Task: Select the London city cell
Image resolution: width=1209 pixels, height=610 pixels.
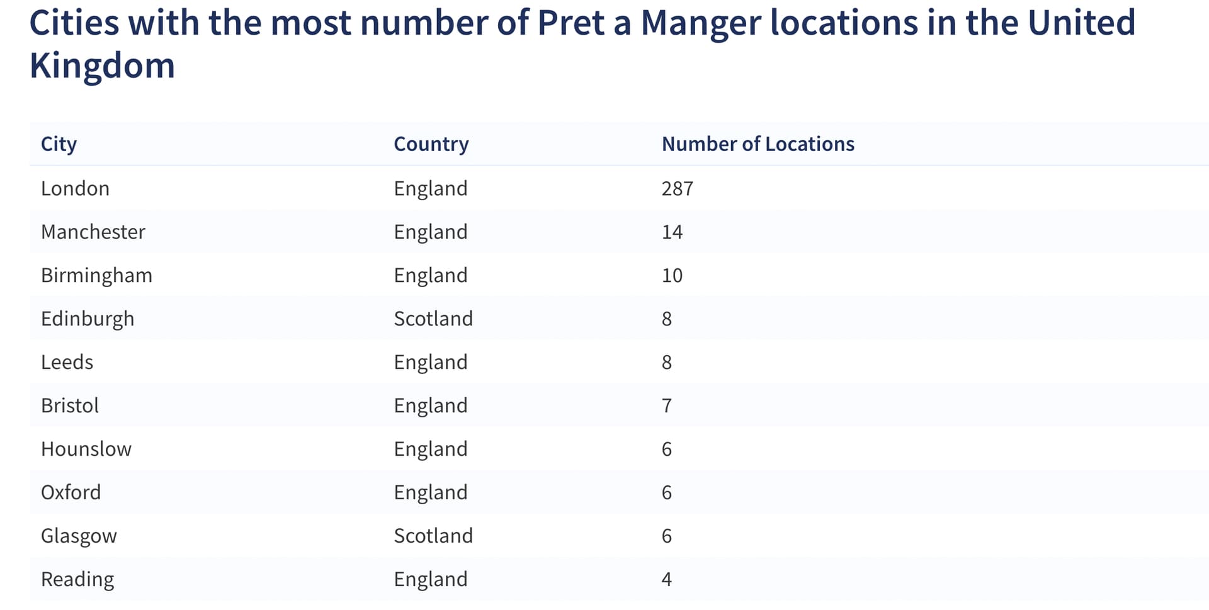Action: (75, 188)
